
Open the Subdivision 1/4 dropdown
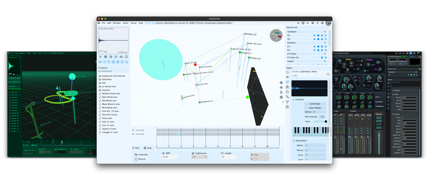click(x=199, y=157)
